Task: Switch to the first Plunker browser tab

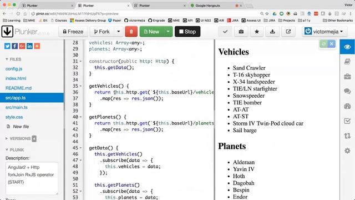Action: point(47,6)
